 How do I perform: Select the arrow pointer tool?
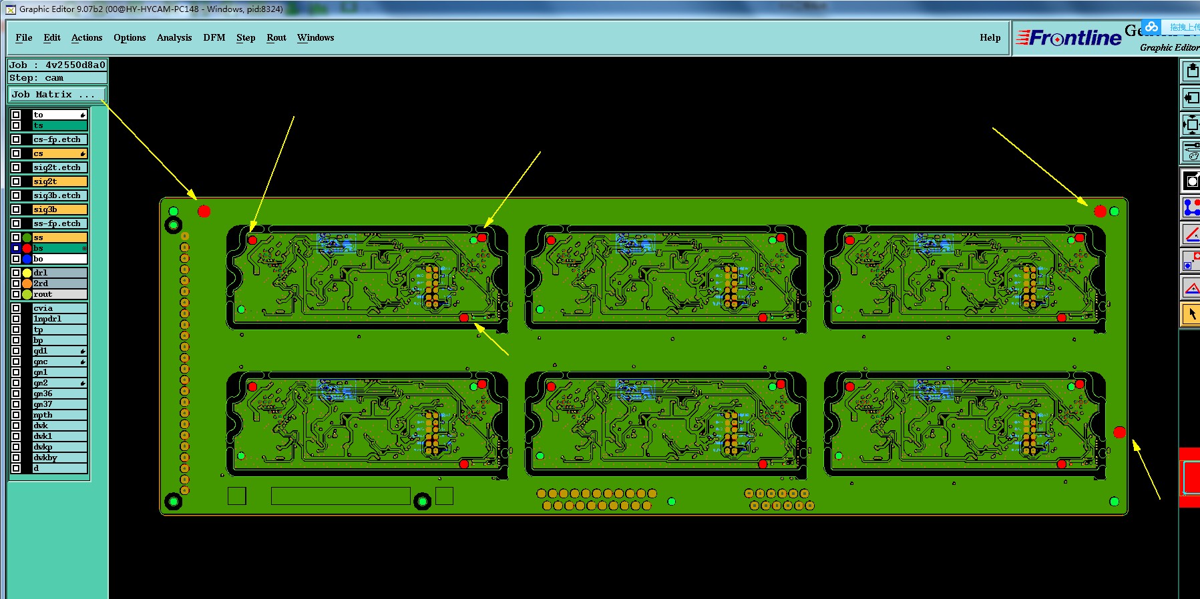1191,314
